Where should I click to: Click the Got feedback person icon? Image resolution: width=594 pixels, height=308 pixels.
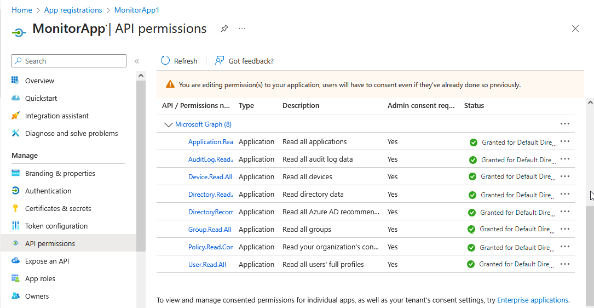220,61
